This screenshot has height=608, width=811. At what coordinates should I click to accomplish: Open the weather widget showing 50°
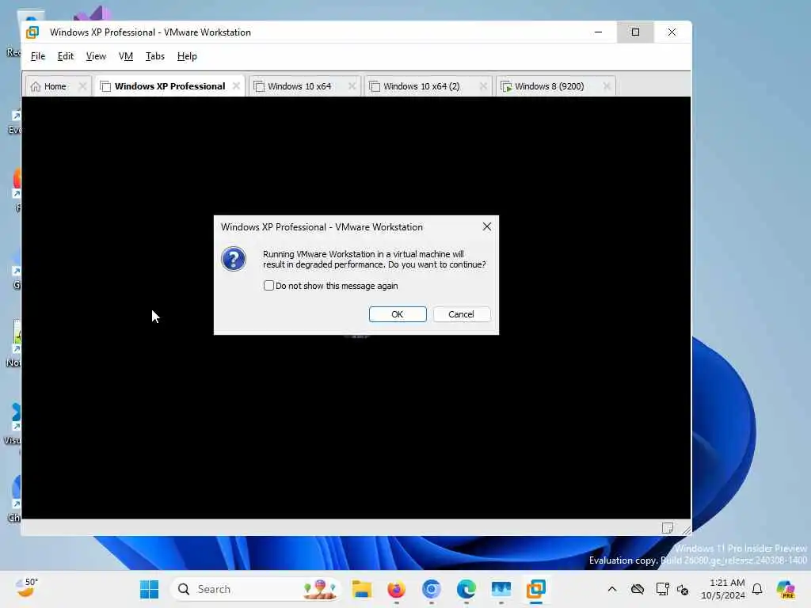pyautogui.click(x=26, y=588)
